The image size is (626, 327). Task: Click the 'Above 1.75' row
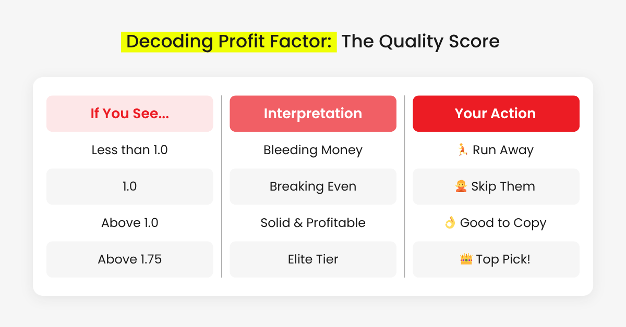129,259
